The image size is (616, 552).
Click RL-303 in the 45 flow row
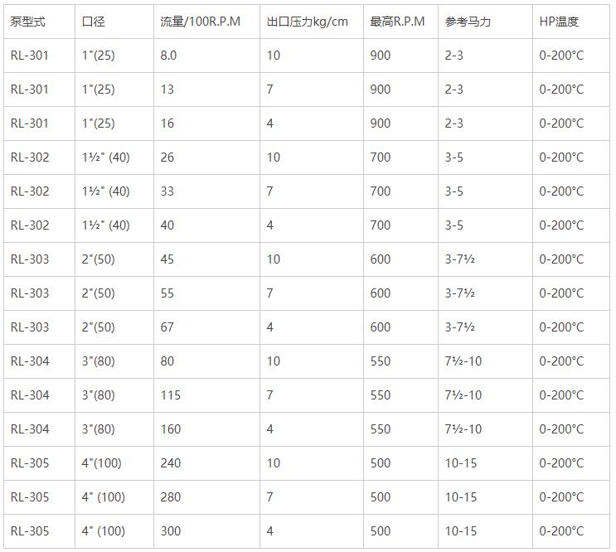[x=30, y=259]
